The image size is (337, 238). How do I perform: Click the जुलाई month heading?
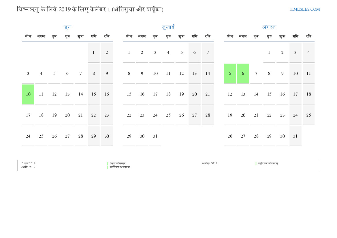[168, 27]
